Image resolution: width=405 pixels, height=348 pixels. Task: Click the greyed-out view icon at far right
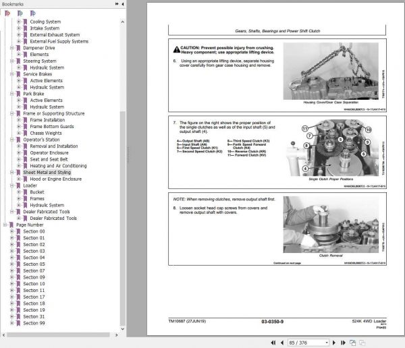point(362,343)
